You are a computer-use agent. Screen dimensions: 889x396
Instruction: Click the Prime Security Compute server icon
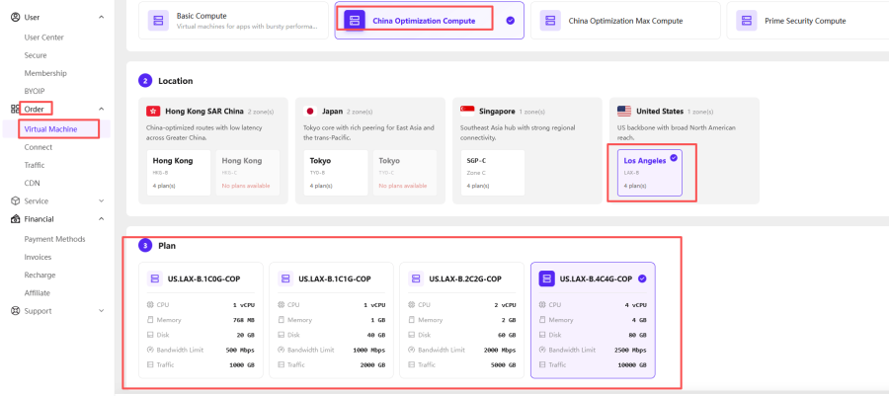[x=746, y=21]
